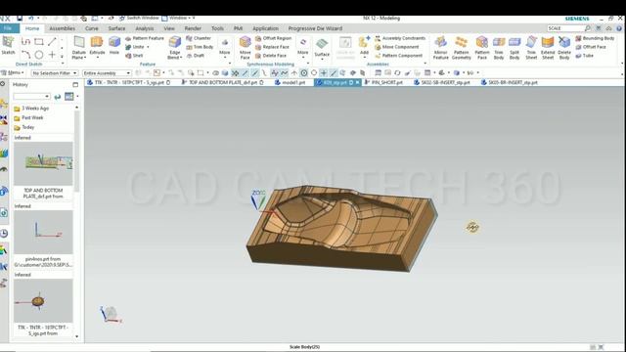
Task: Choose the Profile sketch tool
Action: pyautogui.click(x=25, y=41)
